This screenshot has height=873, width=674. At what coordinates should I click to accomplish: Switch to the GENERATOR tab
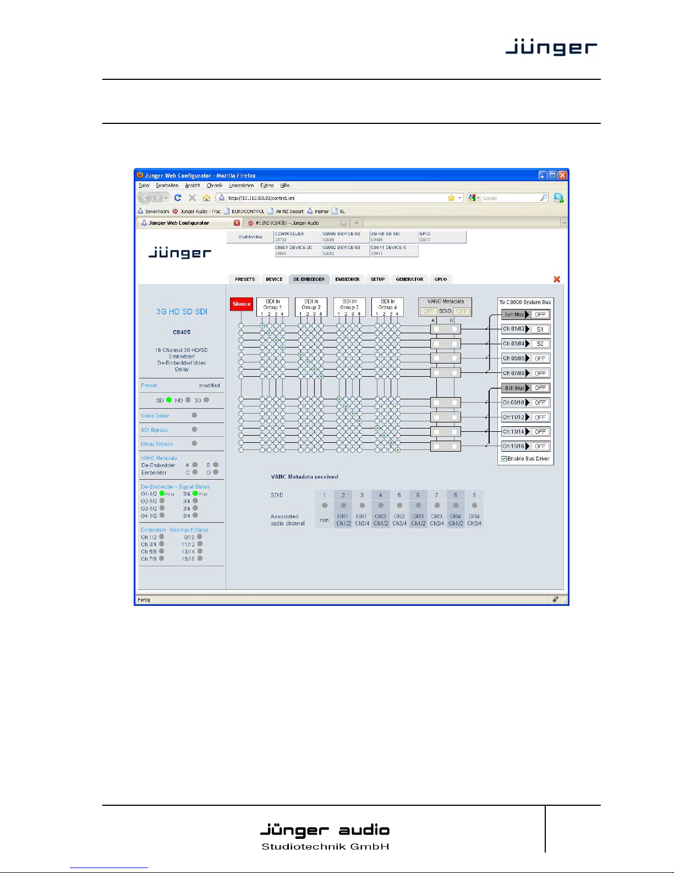(410, 279)
